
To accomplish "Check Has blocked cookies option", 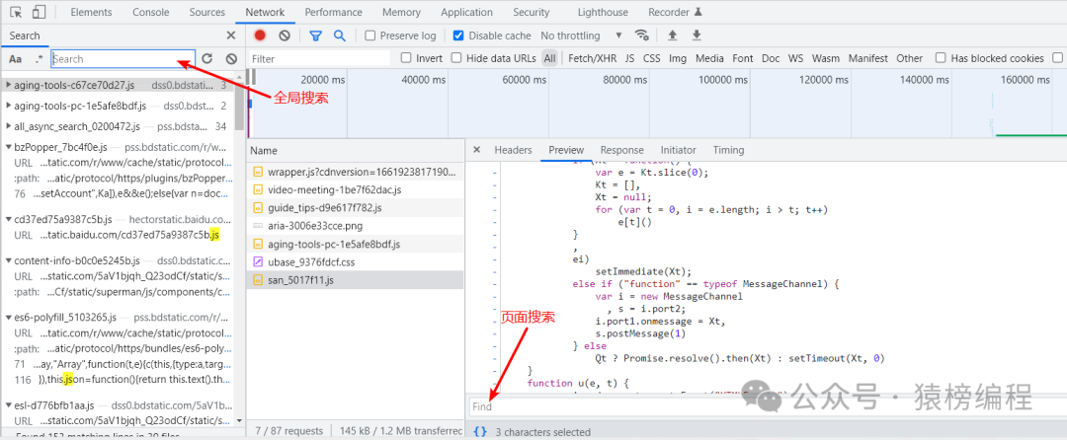I will 941,58.
